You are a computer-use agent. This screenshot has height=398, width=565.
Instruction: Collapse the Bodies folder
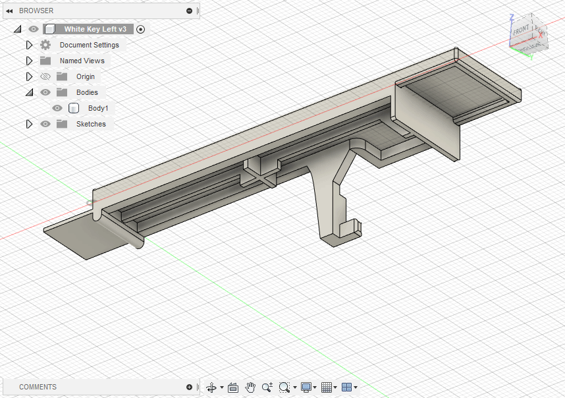coord(29,92)
